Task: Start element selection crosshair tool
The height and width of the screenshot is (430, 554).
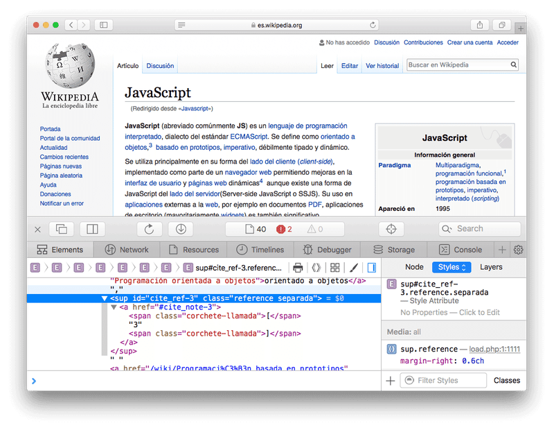Action: [x=391, y=229]
